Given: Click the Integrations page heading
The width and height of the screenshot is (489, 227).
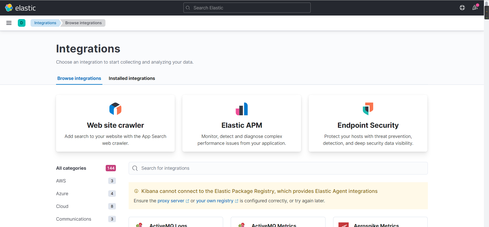Looking at the screenshot, I should [88, 49].
